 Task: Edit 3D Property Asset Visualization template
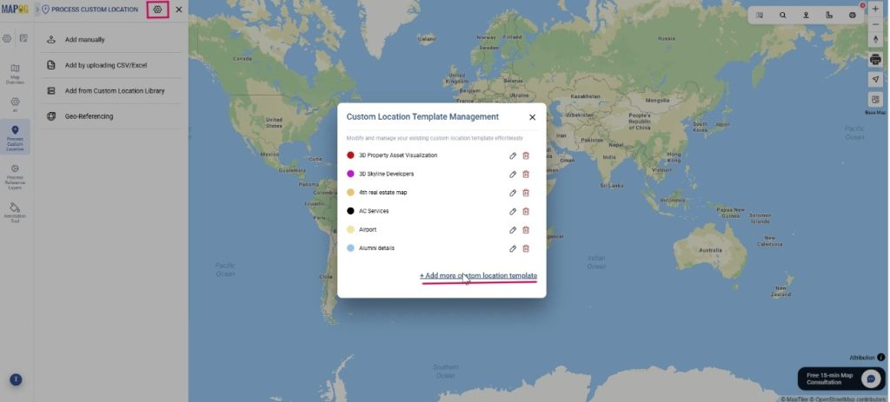[513, 155]
